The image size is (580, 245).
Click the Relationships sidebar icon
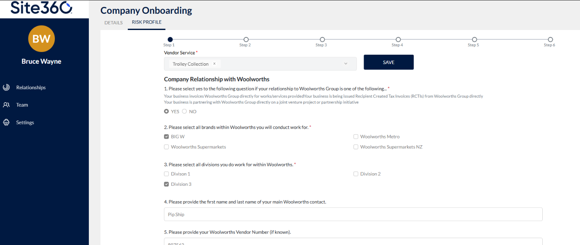coord(6,87)
